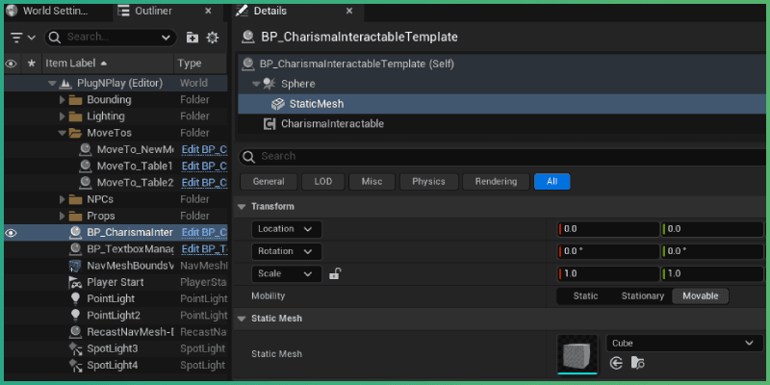This screenshot has height=385, width=770.
Task: Click the NavMeshBoundsVolume icon
Action: (75, 267)
